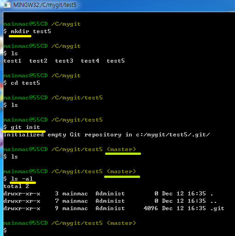Click 'test3' in the ls output
The height and width of the screenshot is (236, 235).
point(64,61)
